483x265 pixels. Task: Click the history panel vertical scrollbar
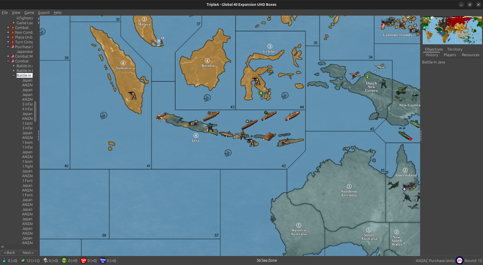[x=35, y=111]
